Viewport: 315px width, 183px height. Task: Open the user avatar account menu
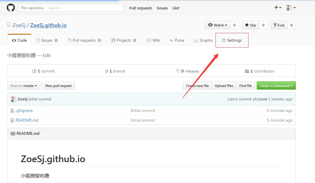[x=291, y=8]
